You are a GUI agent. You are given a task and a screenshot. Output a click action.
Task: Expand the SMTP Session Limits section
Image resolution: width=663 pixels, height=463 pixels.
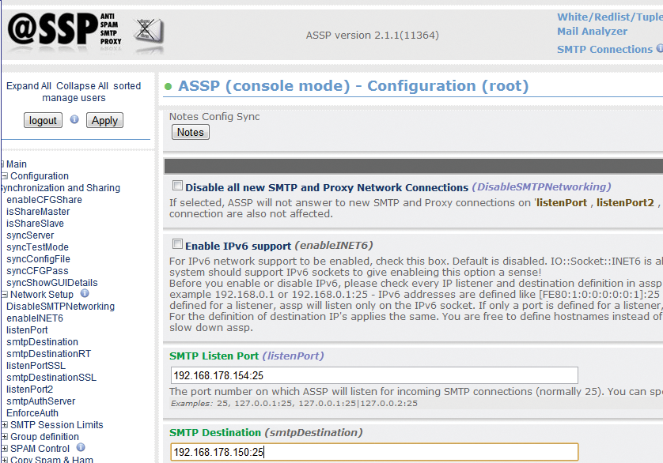click(x=5, y=424)
